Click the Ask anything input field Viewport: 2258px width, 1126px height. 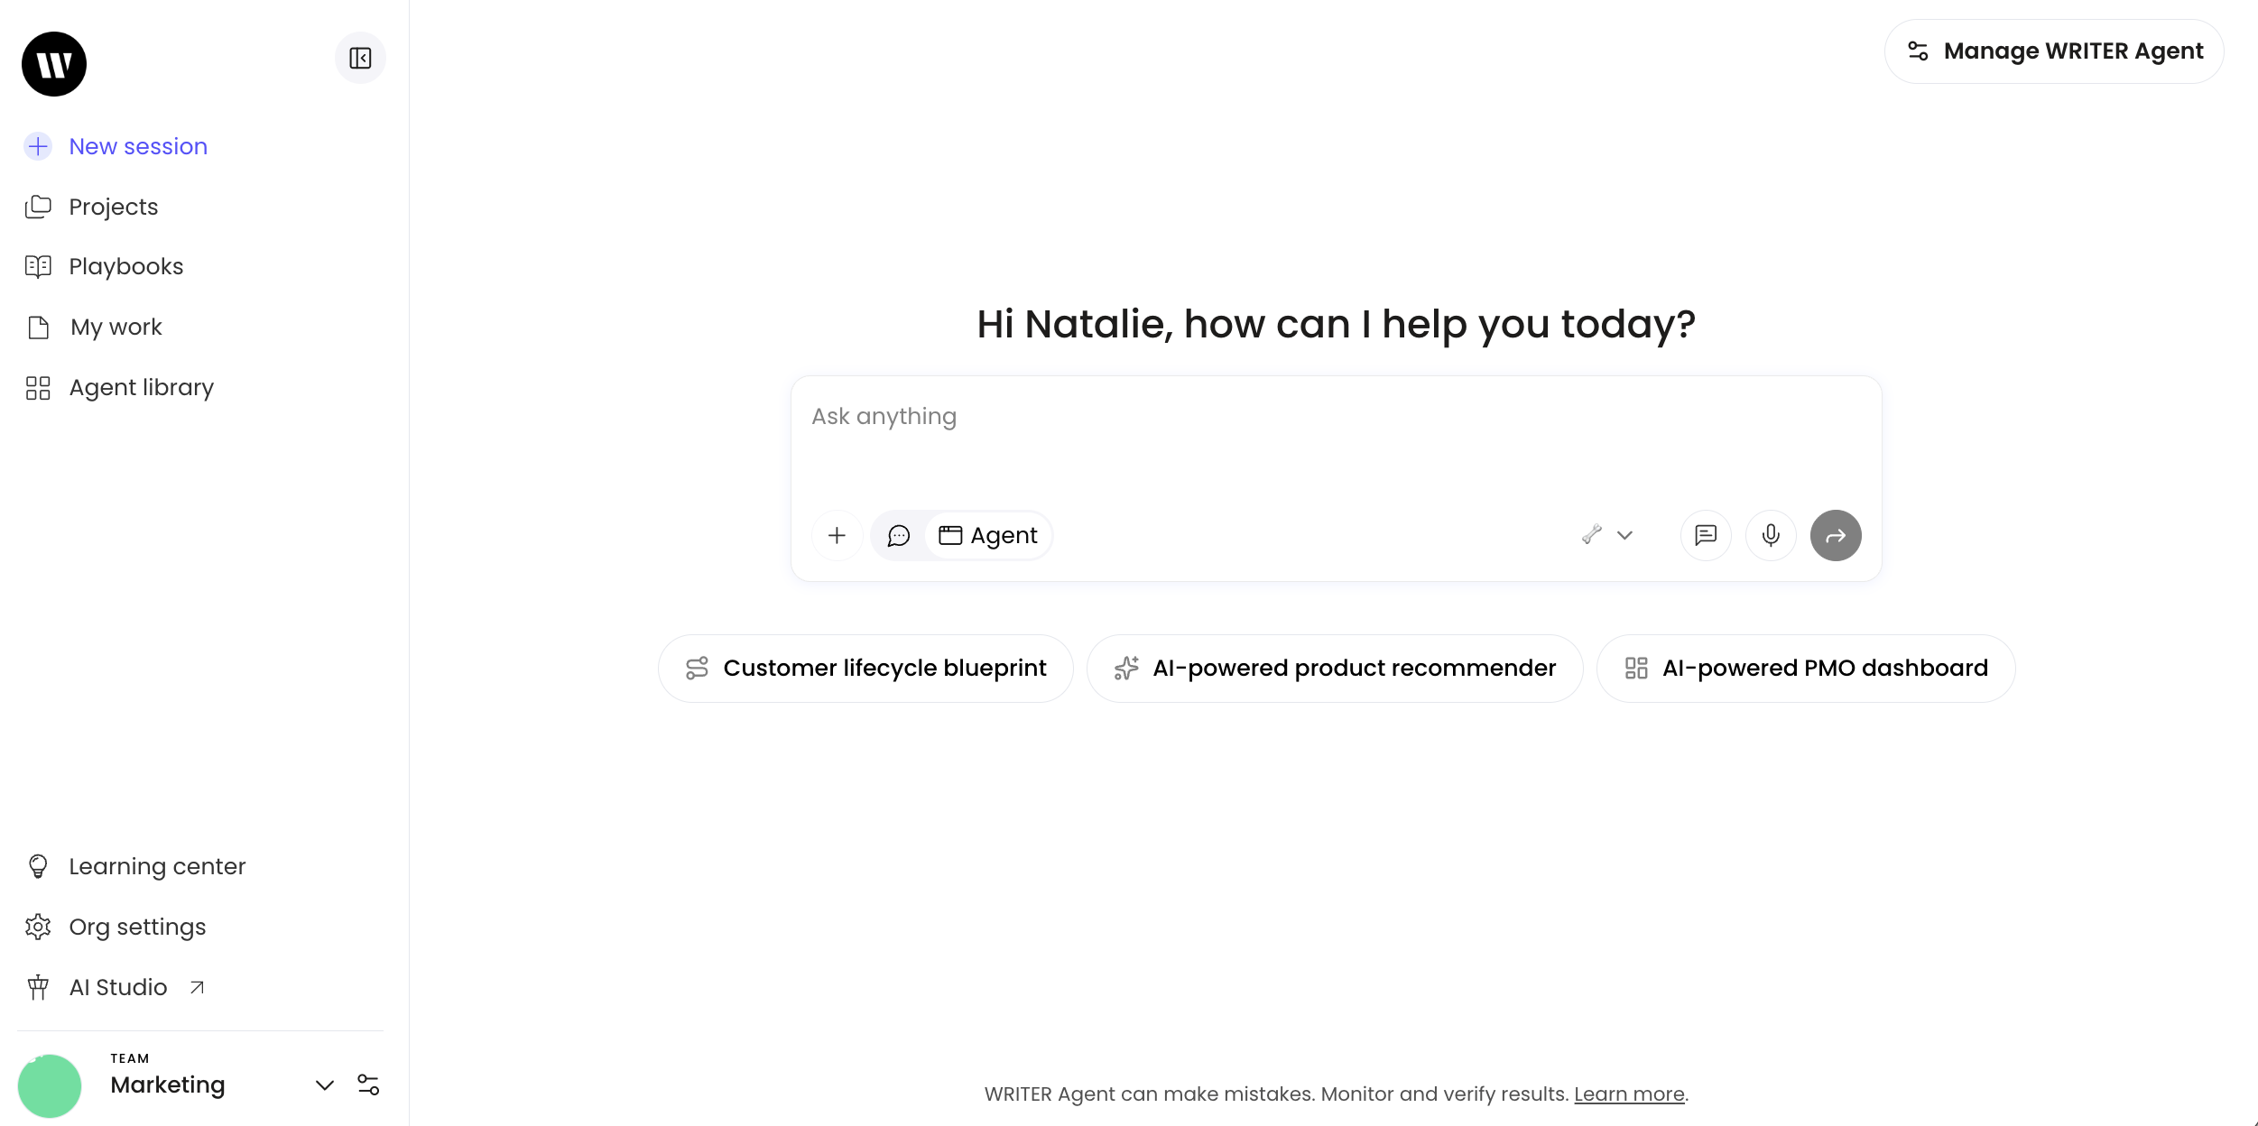tap(1334, 442)
